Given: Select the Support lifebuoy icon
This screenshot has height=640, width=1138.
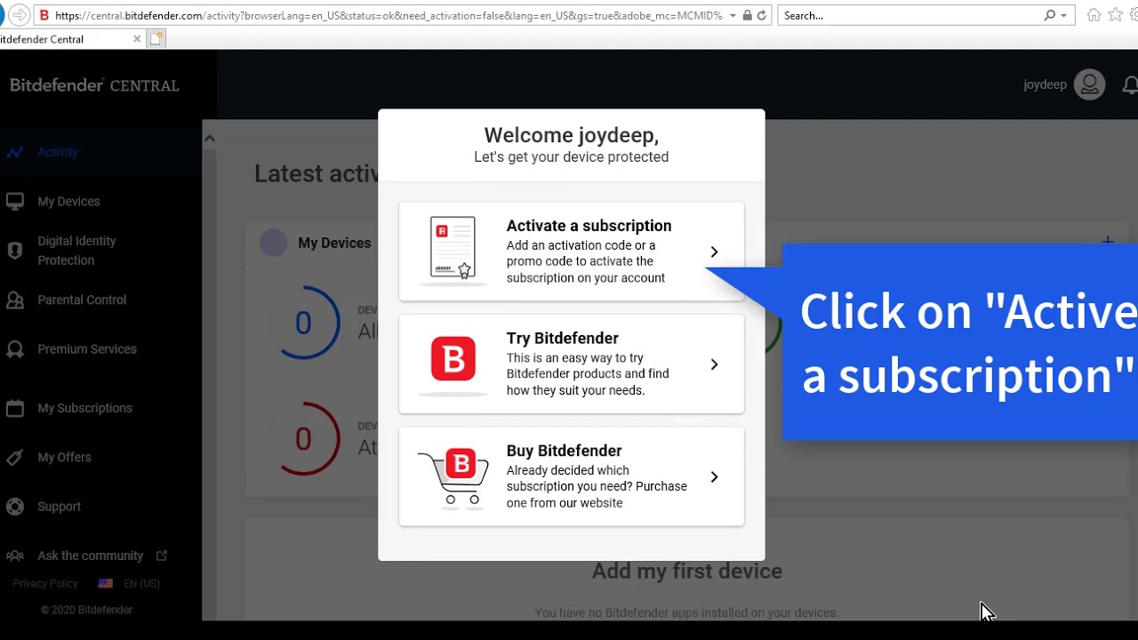Looking at the screenshot, I should coord(14,507).
